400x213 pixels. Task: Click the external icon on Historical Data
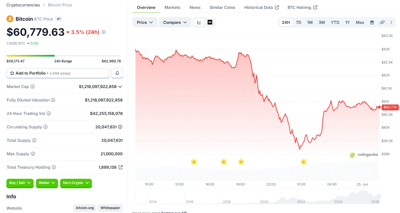[x=277, y=7]
